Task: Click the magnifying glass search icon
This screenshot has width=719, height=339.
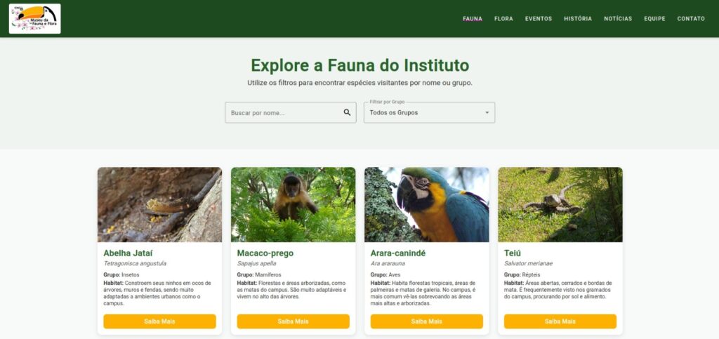Action: point(347,112)
